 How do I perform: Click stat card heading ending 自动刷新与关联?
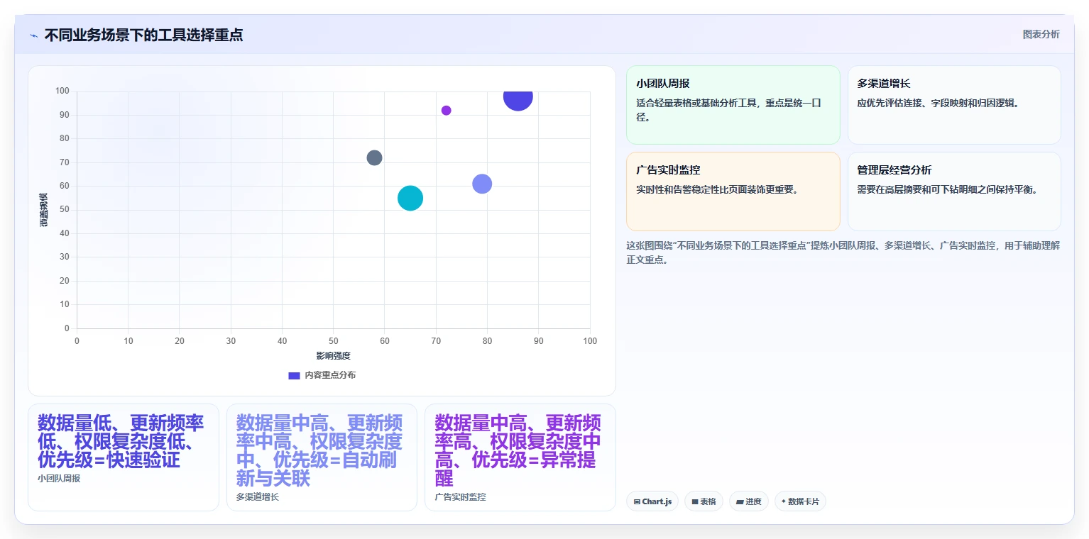(319, 451)
